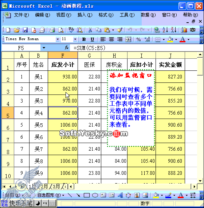Open the 格式(O) menu
Image resolution: width=204 pixels, height=208 pixels.
(x=106, y=15)
